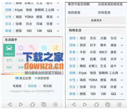This screenshot has width=127, height=109.
Task: Open the 当当 link in 购物 row
Action: [113, 38]
